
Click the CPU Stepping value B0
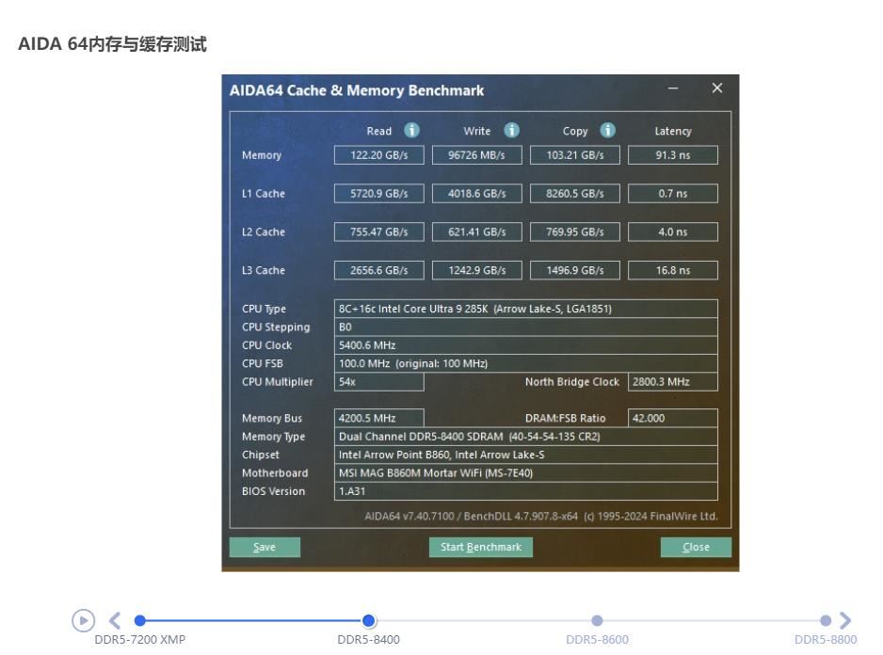tap(526, 327)
